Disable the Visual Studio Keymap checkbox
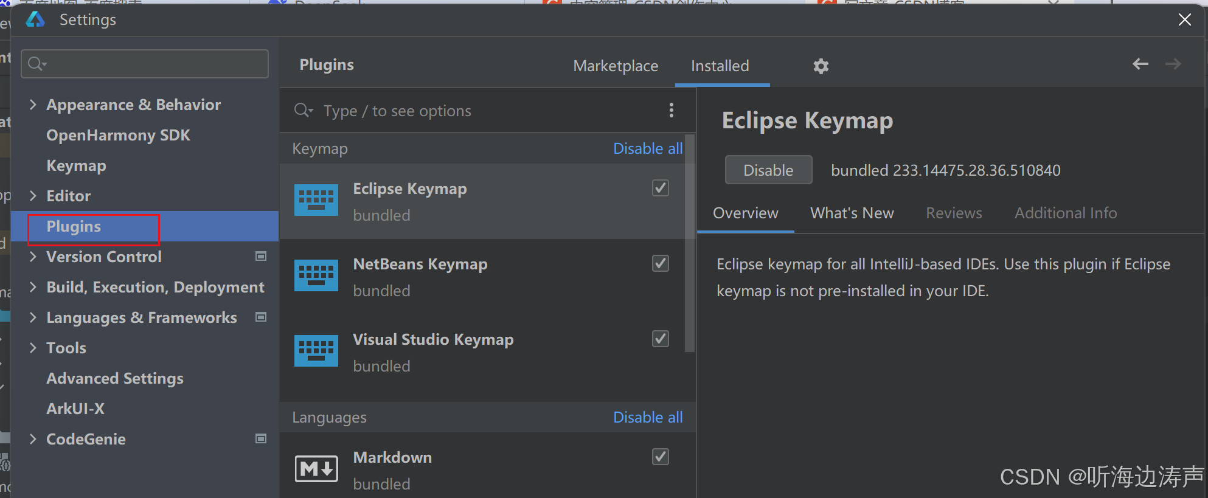The image size is (1208, 498). [661, 339]
